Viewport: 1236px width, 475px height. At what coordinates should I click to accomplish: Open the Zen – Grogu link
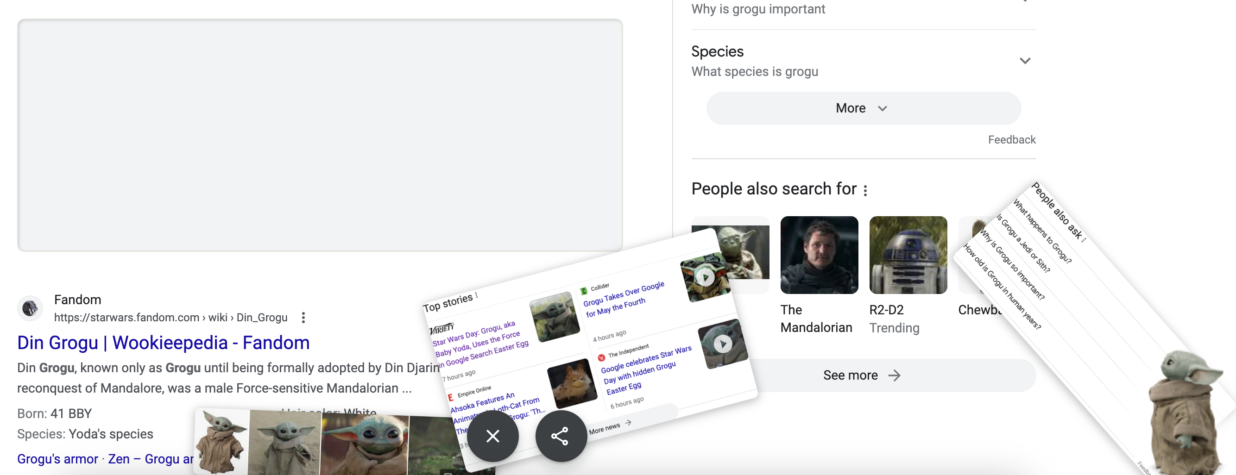click(x=151, y=459)
